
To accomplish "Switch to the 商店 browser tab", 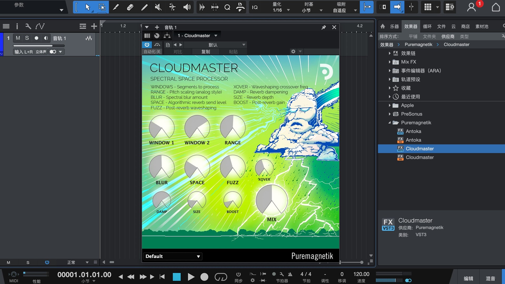I will pyautogui.click(x=465, y=26).
